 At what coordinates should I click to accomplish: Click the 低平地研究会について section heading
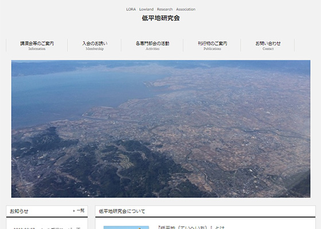pos(122,211)
